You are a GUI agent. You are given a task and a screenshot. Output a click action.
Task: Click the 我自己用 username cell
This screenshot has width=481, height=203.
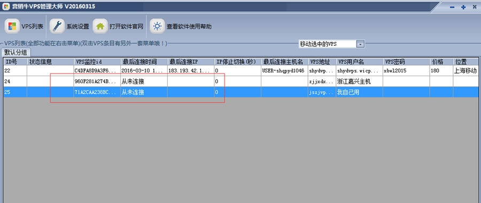pos(359,92)
